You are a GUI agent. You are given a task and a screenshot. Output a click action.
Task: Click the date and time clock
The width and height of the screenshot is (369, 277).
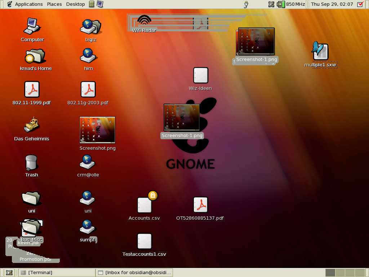332,4
